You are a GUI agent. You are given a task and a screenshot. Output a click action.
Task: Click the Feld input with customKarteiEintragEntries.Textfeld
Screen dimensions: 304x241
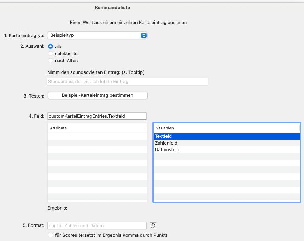(x=97, y=116)
